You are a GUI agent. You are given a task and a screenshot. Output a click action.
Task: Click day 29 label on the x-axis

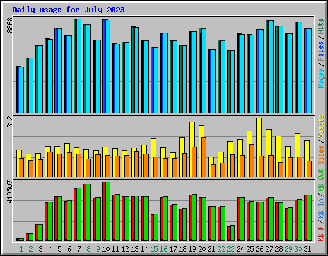[288, 249]
